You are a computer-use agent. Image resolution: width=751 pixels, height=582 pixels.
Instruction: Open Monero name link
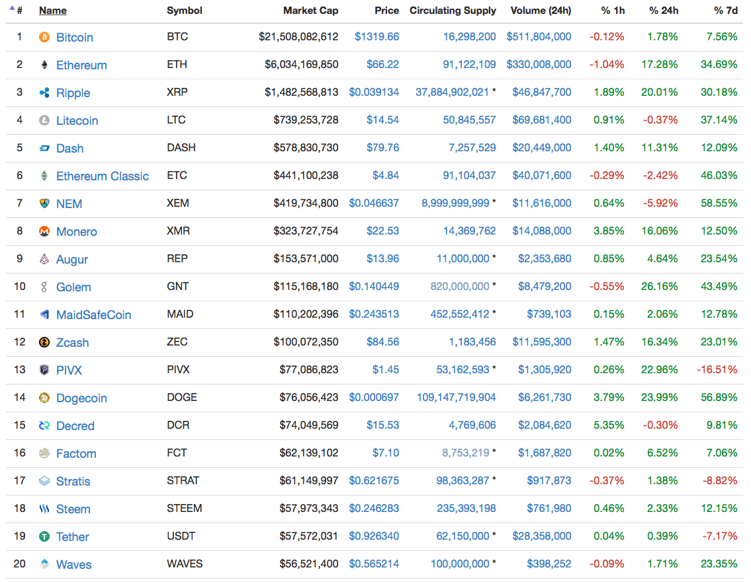pos(77,231)
